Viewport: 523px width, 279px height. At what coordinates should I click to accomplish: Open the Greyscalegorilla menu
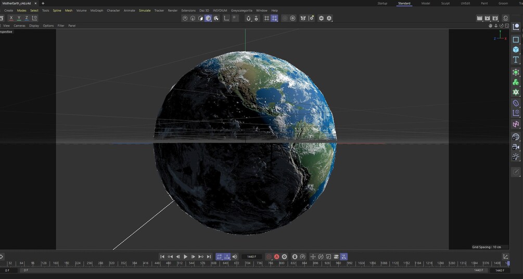241,11
